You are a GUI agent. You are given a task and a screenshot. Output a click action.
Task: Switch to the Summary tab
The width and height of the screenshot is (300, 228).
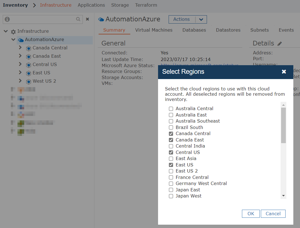[114, 30]
